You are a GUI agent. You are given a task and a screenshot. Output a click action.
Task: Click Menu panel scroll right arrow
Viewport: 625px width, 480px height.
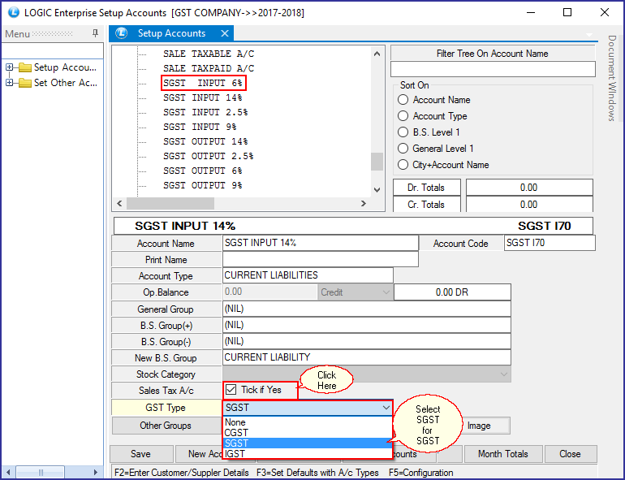pyautogui.click(x=95, y=472)
